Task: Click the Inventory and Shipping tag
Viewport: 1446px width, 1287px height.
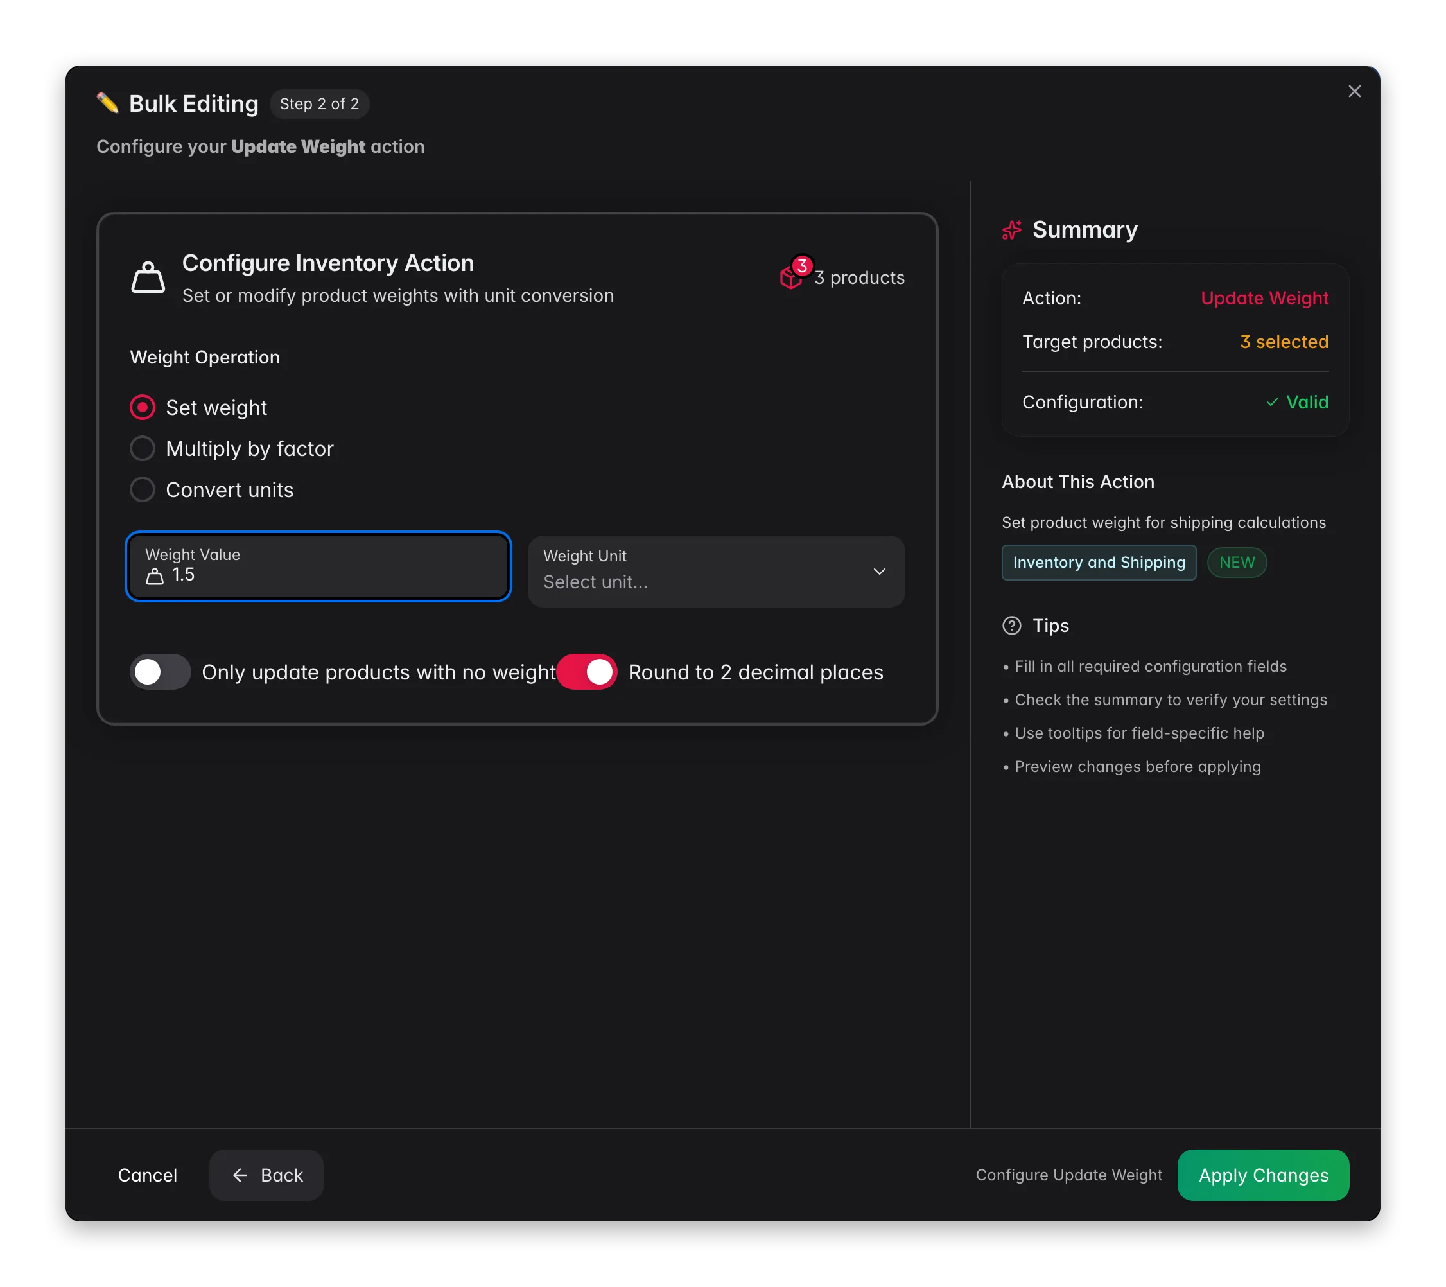Action: click(1099, 563)
